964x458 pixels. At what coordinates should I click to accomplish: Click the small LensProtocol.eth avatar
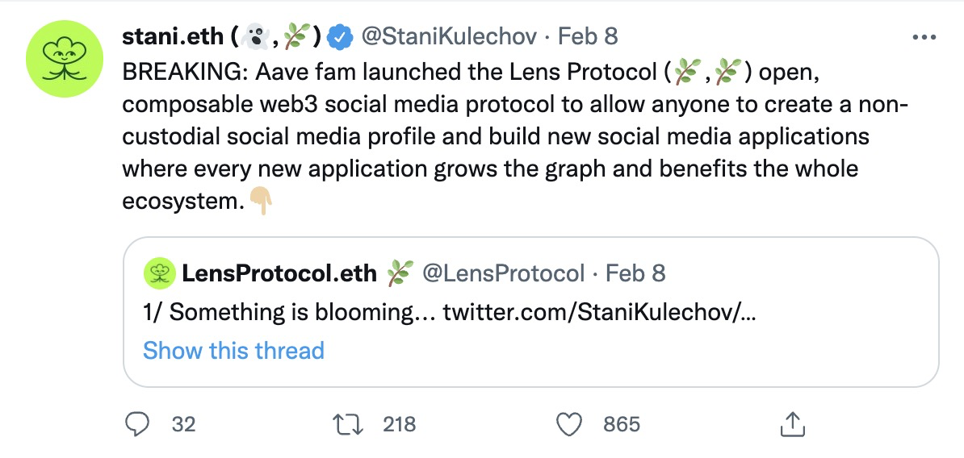point(159,274)
